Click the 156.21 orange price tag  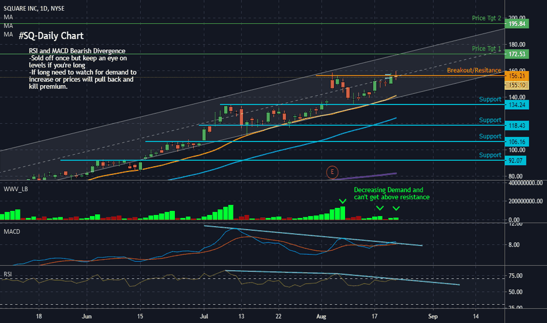[517, 76]
